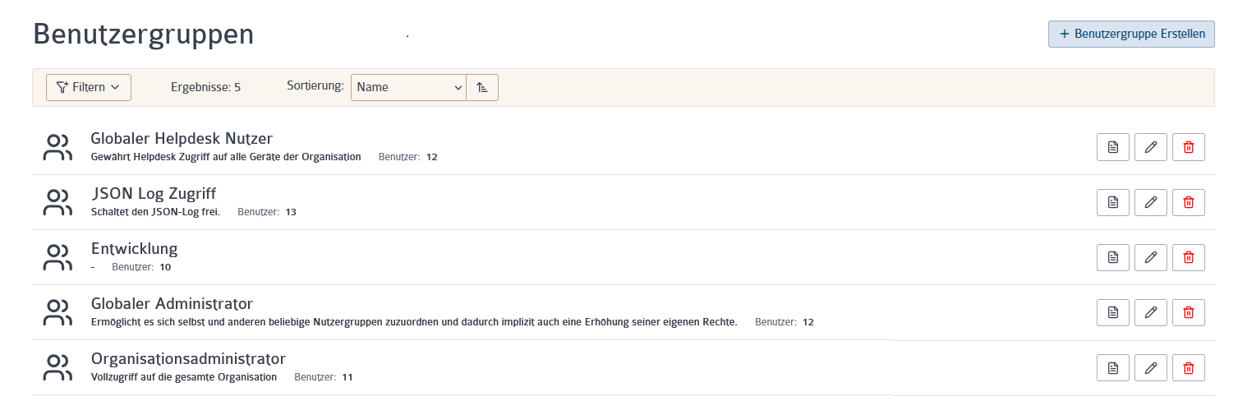Edit the JSON Log Zugriff group

pyautogui.click(x=1151, y=202)
